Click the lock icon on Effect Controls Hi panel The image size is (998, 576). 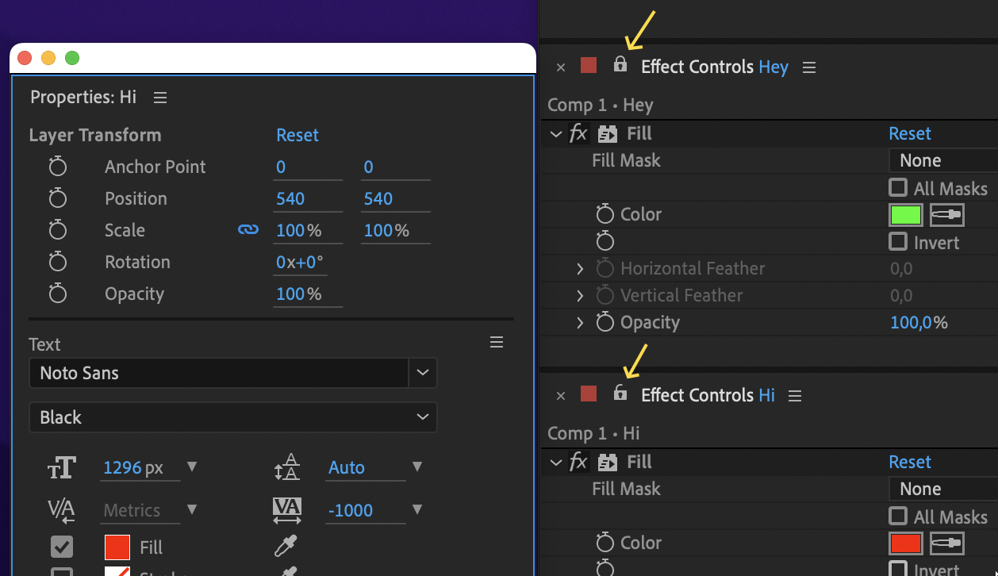point(620,394)
